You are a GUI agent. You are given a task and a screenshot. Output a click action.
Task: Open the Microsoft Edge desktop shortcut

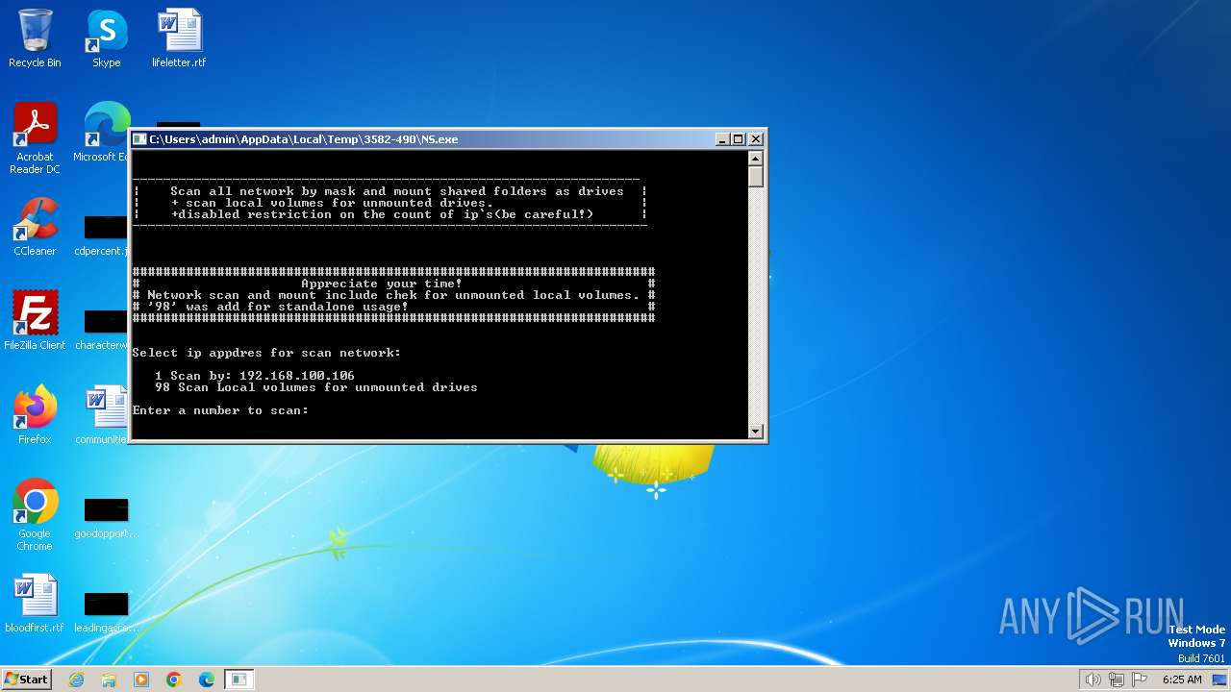(104, 133)
